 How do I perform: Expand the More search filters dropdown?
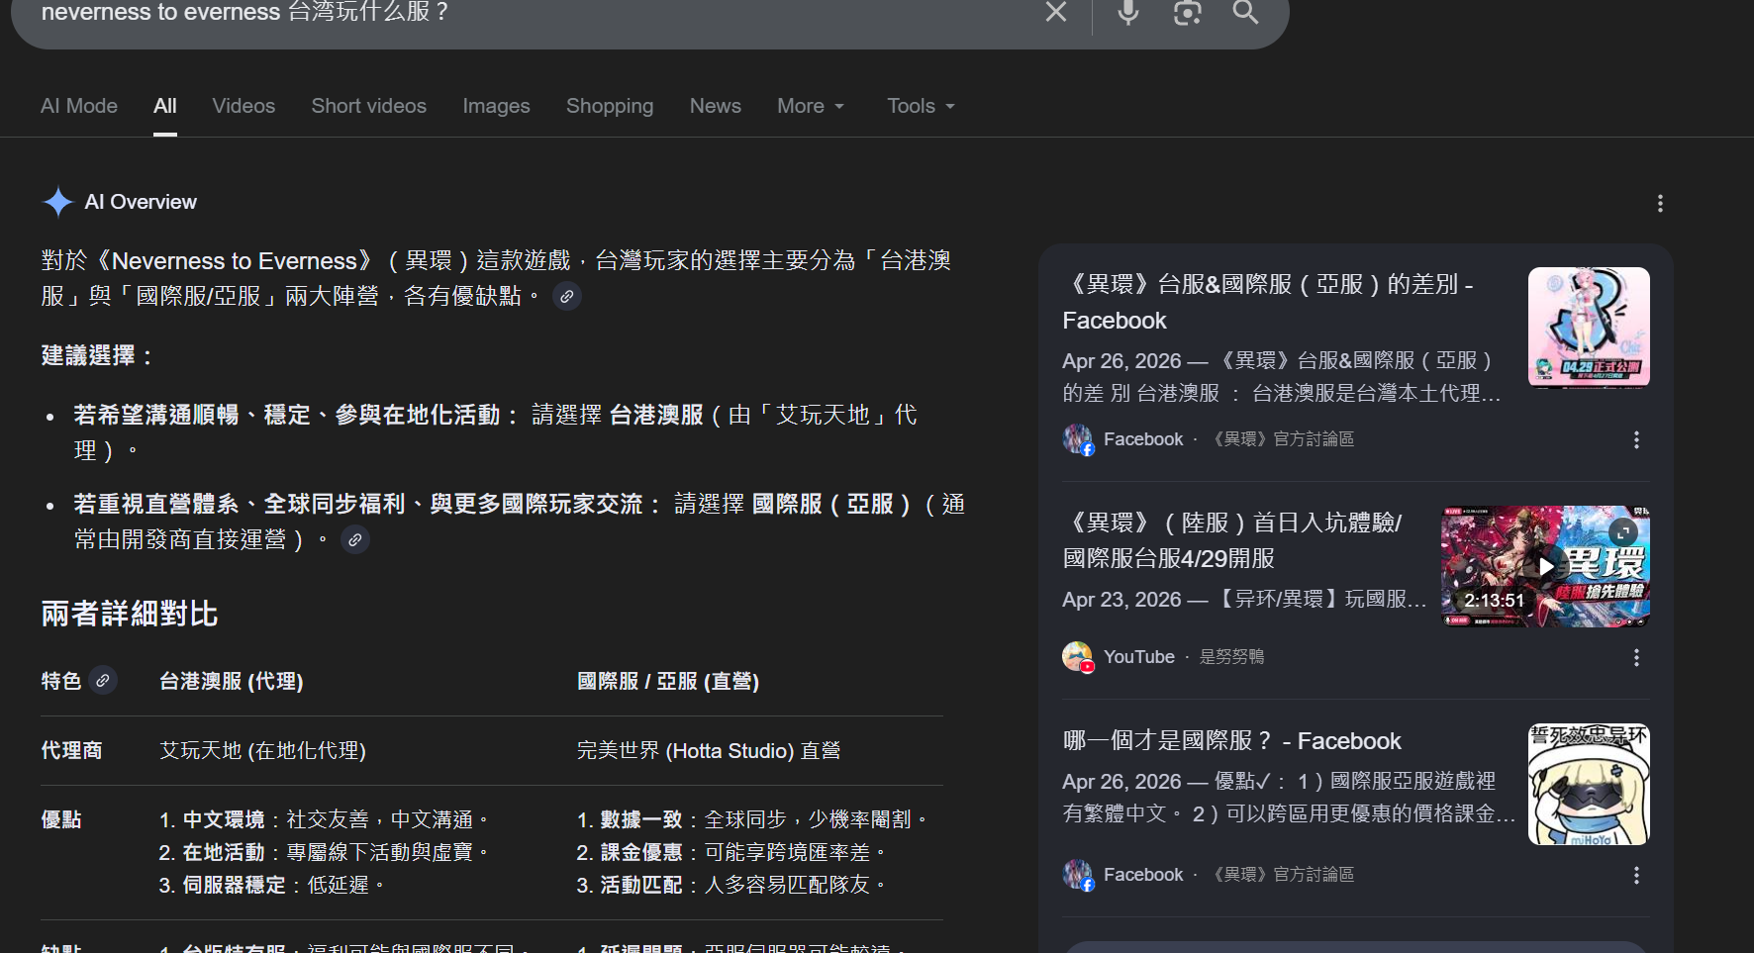[811, 106]
